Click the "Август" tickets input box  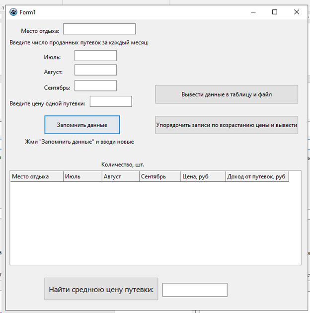coord(95,70)
